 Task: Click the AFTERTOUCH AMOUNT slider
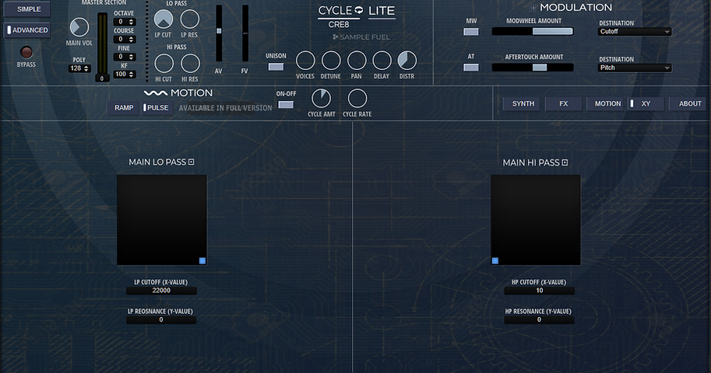pyautogui.click(x=533, y=68)
